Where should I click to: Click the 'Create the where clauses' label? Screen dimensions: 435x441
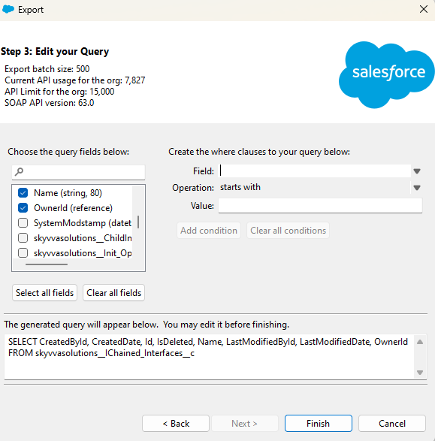[259, 152]
